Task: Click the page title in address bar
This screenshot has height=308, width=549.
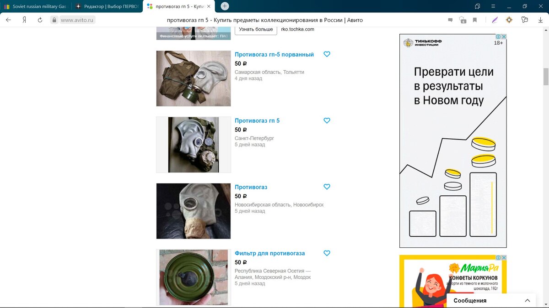Action: click(265, 20)
